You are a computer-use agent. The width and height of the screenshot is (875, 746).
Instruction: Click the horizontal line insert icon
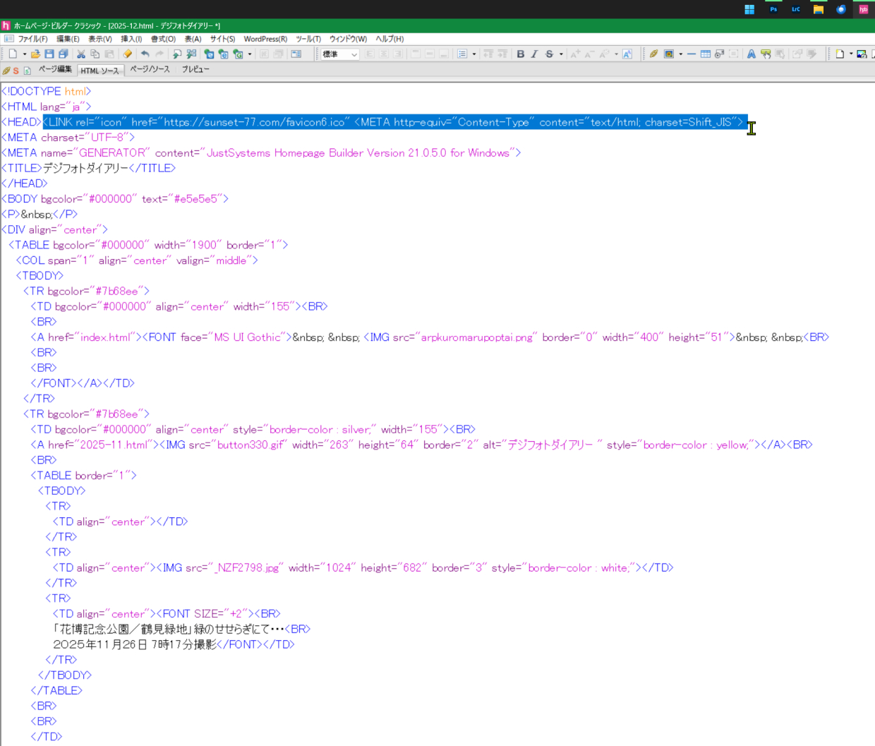(x=692, y=54)
